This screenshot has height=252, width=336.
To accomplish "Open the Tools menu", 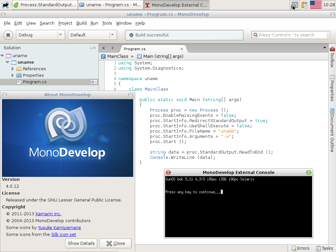I will coord(107,23).
